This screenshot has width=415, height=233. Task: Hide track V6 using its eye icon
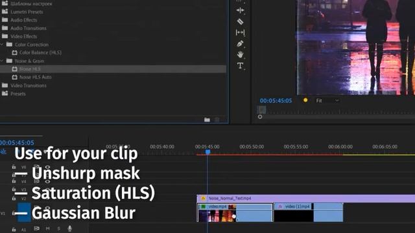[x=47, y=167]
